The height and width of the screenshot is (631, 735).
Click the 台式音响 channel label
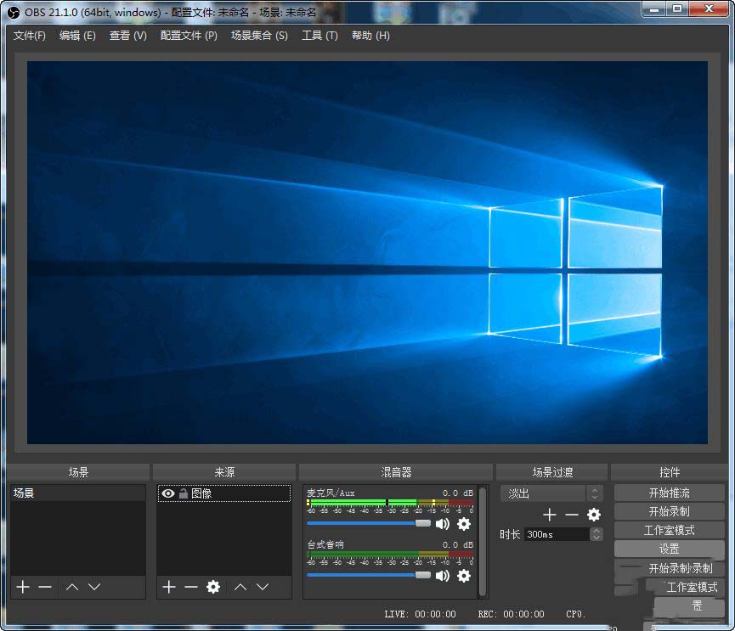(x=325, y=545)
